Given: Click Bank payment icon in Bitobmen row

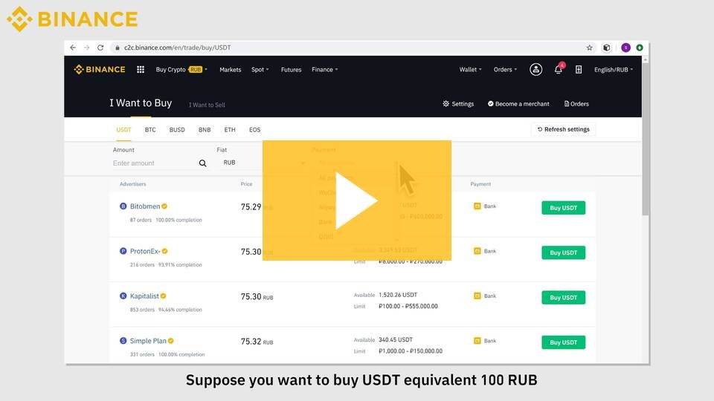Looking at the screenshot, I should tap(477, 206).
